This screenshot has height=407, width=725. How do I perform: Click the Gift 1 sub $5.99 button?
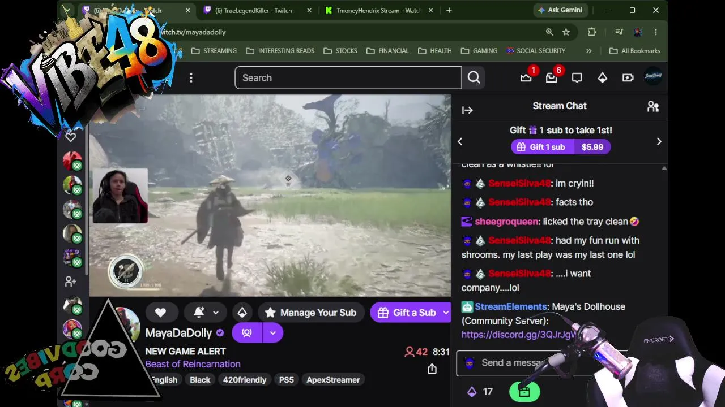click(561, 147)
